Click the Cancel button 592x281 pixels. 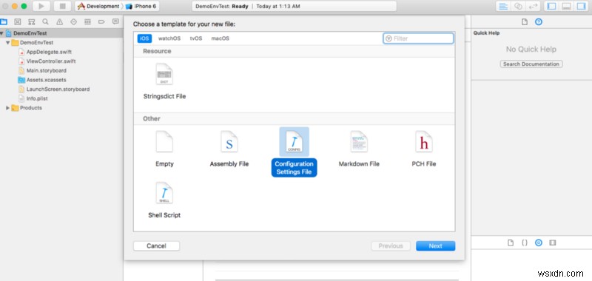[x=156, y=246]
